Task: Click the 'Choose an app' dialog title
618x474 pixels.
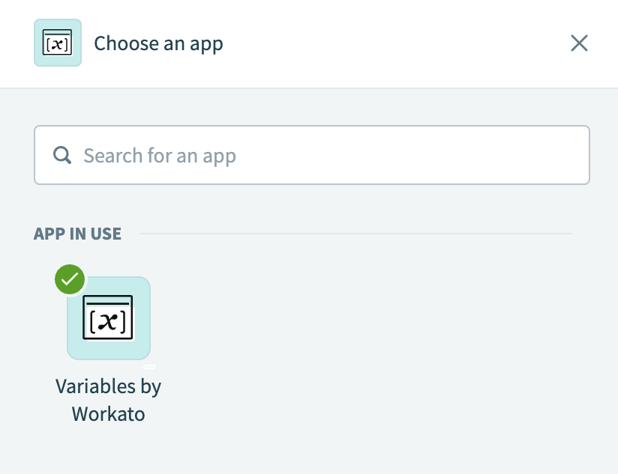Action: (x=158, y=43)
